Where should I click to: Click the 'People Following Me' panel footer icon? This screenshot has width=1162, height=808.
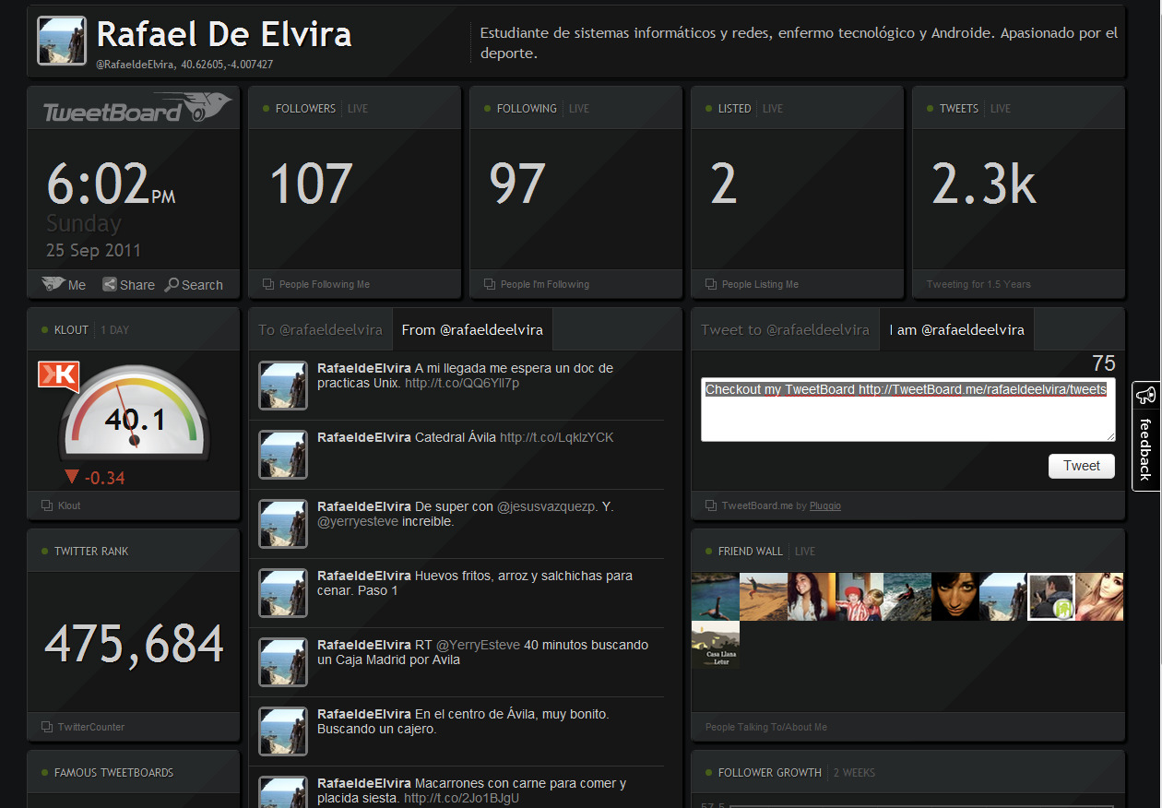click(267, 284)
